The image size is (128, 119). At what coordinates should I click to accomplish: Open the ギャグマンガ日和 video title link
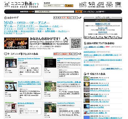click(x=30, y=84)
